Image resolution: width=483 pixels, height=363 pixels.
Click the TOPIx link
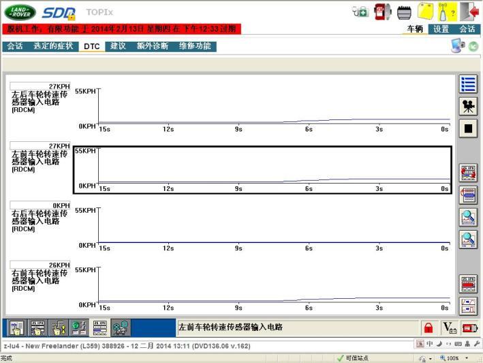pyautogui.click(x=99, y=12)
